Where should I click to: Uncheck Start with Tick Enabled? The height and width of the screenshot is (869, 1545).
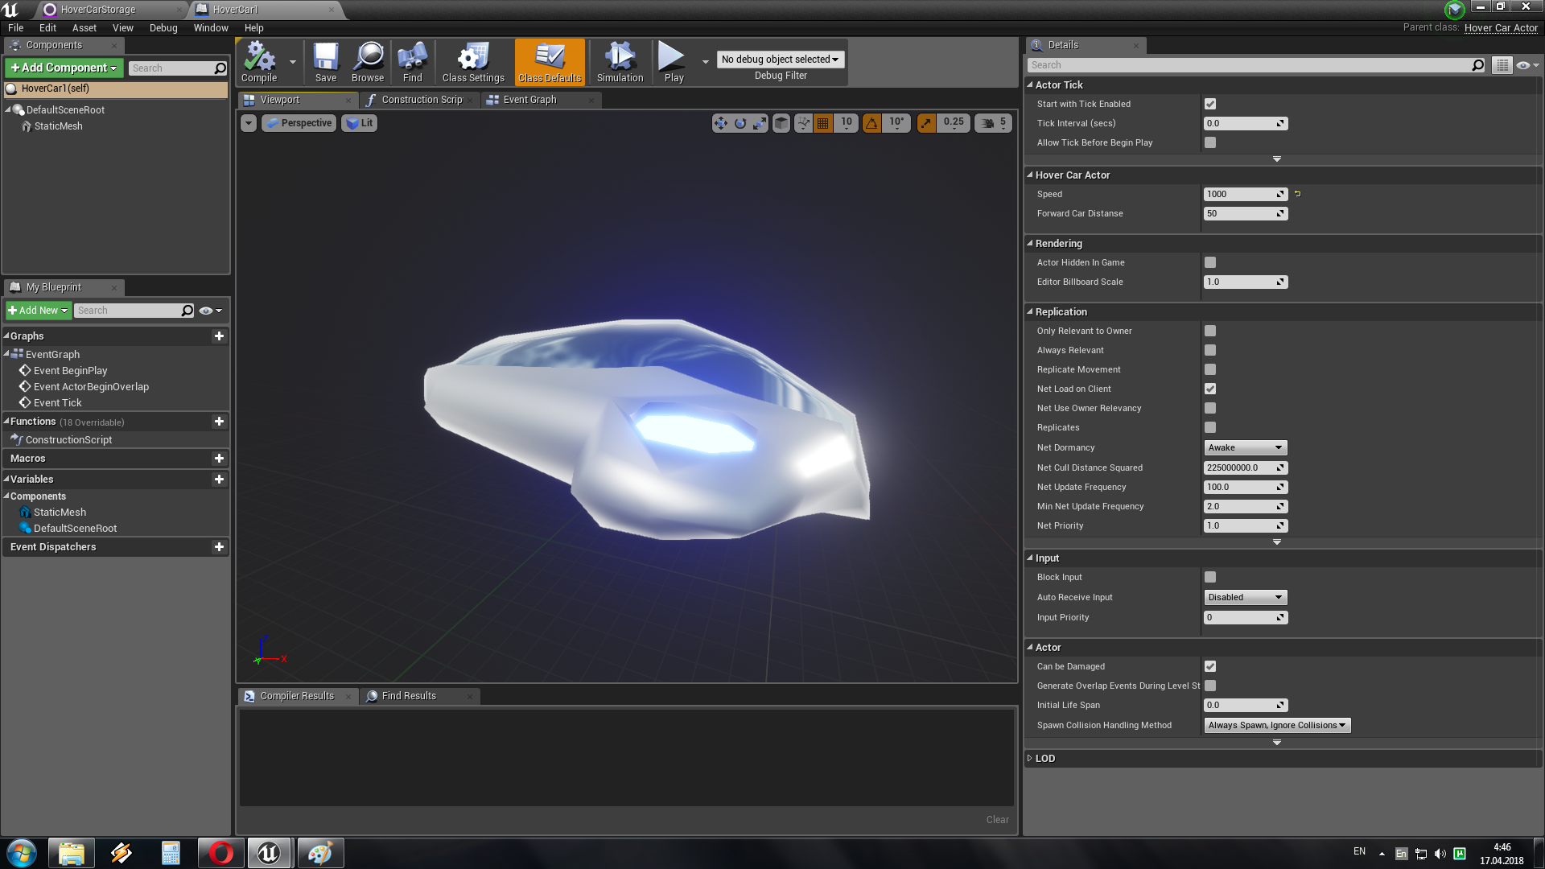click(x=1210, y=104)
